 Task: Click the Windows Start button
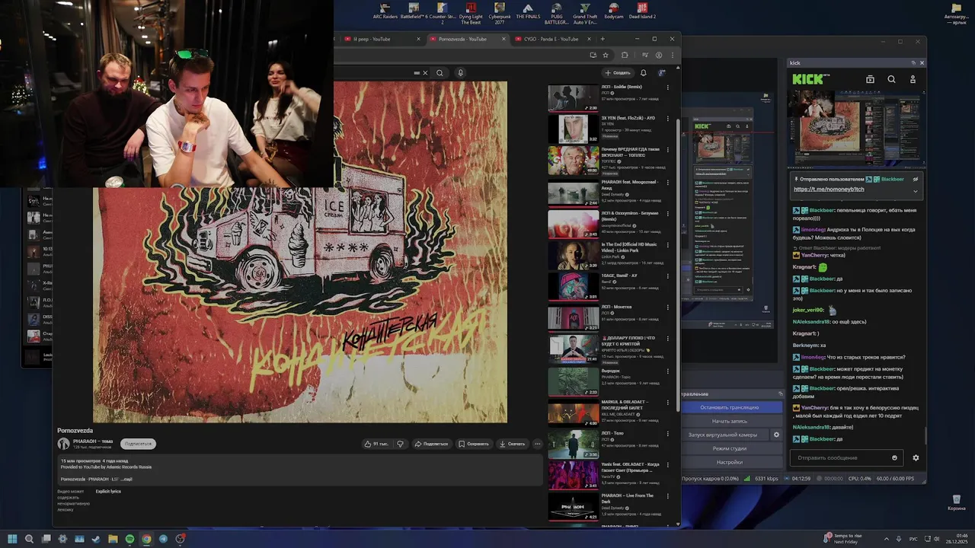click(x=12, y=539)
